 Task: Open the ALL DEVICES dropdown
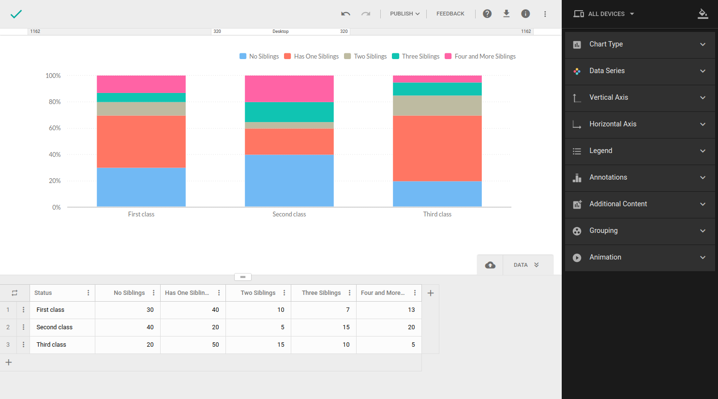click(604, 14)
